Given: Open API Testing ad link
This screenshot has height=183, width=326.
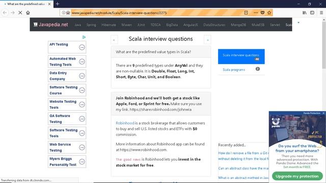Looking at the screenshot, I should (67, 47).
